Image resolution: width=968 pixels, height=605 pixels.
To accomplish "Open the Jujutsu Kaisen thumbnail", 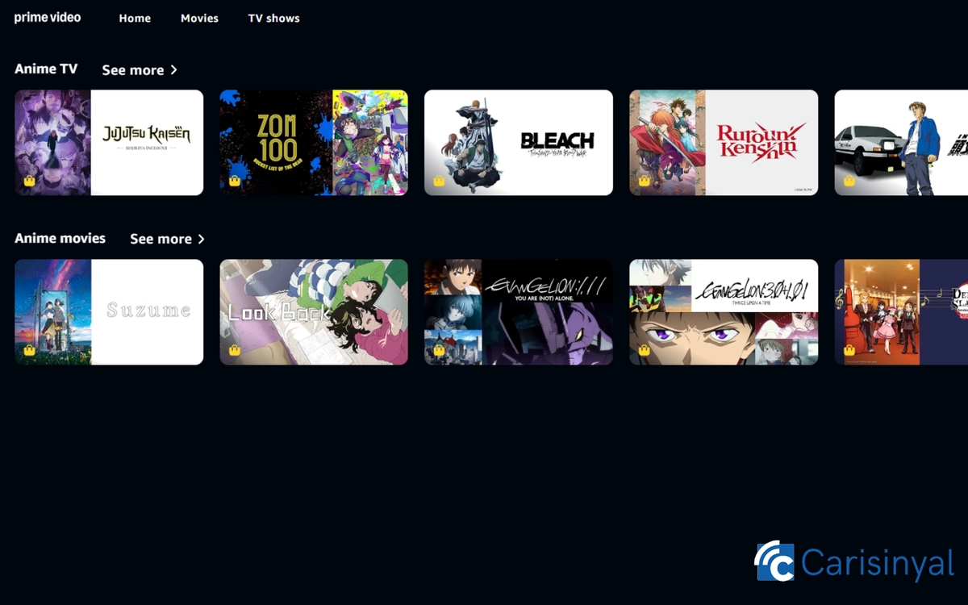I will click(x=108, y=142).
